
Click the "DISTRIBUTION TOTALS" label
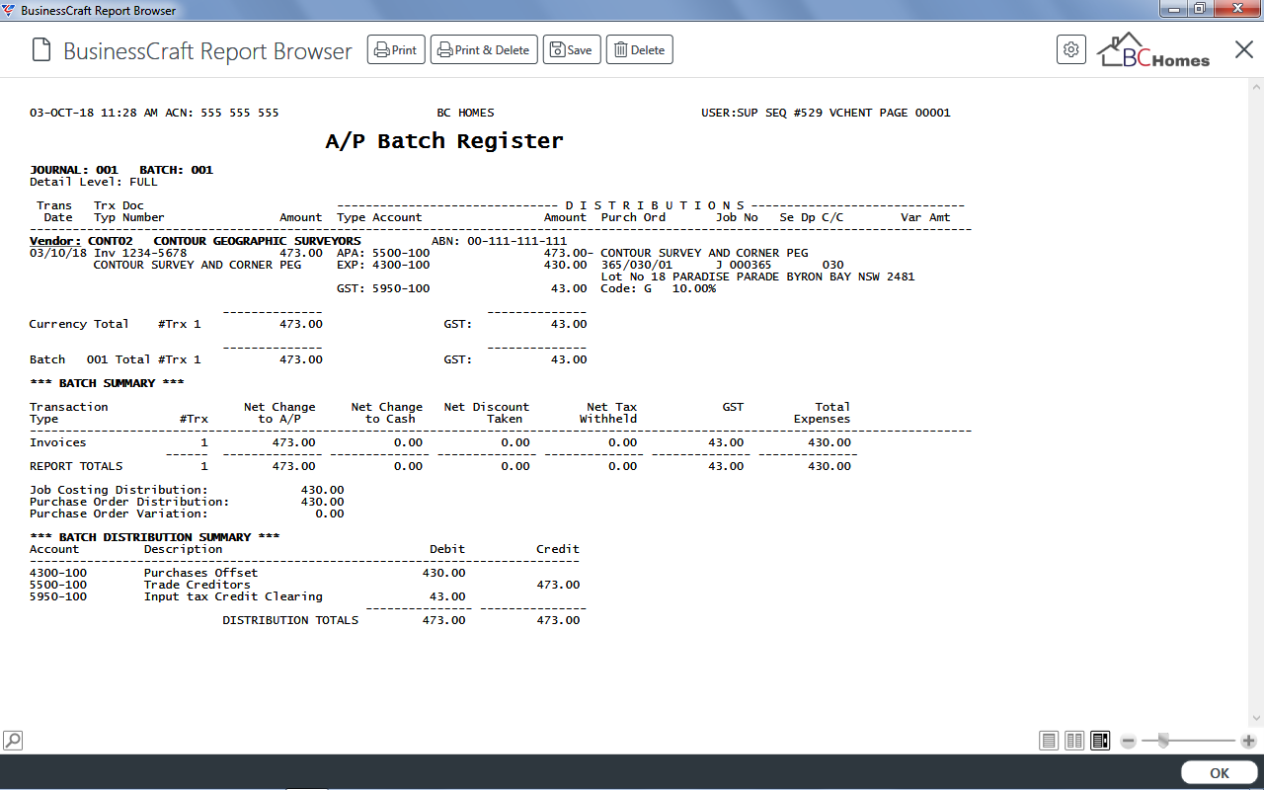[290, 620]
